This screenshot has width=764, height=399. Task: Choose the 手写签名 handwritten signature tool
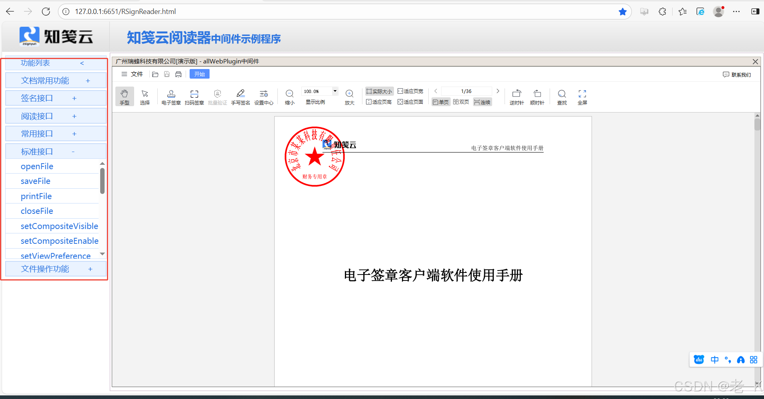tap(241, 97)
